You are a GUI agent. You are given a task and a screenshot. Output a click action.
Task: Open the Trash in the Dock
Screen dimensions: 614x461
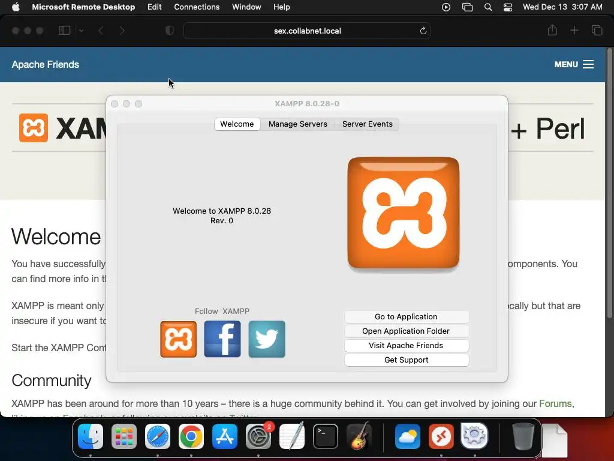click(523, 436)
